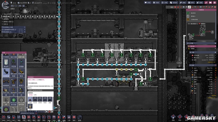The image size is (218, 122).
Task: Select the Liquid Pipe building option
Action: 6,73
